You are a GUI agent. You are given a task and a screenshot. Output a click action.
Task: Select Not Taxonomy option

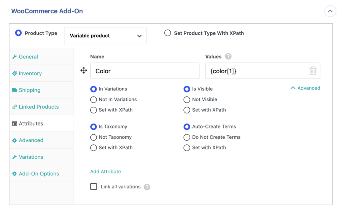(94, 137)
